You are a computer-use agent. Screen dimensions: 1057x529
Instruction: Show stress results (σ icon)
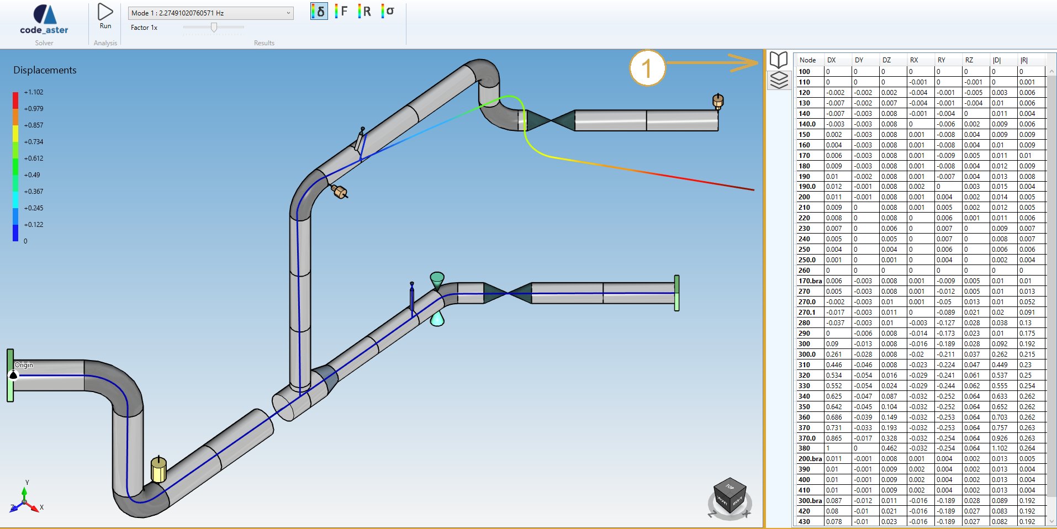click(x=388, y=11)
